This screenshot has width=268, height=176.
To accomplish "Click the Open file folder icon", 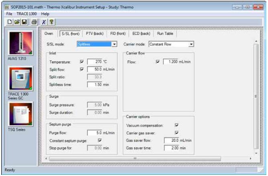I will (x=16, y=22).
